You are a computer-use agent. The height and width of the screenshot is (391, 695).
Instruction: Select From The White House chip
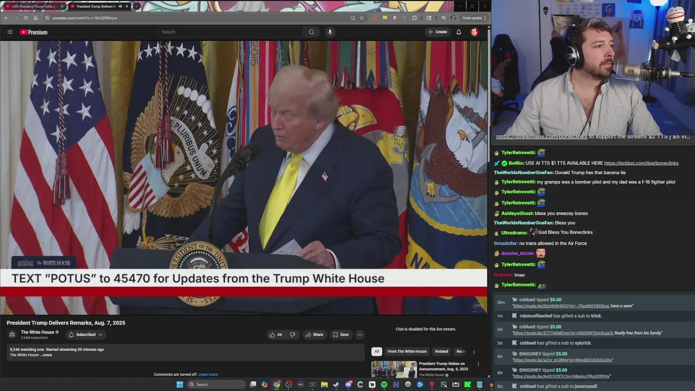click(407, 351)
